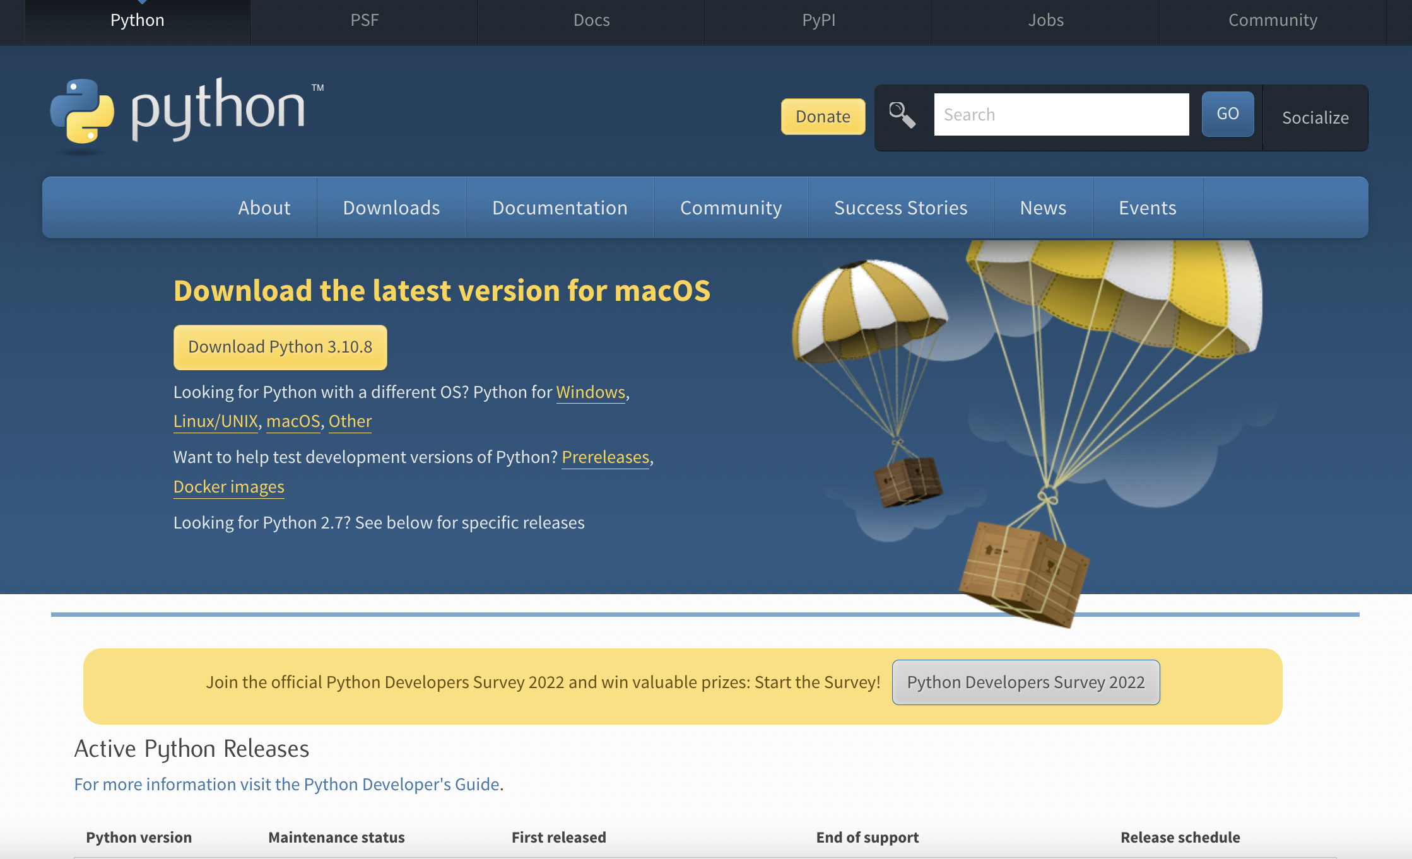
Task: Expand the About navigation menu
Action: point(264,207)
